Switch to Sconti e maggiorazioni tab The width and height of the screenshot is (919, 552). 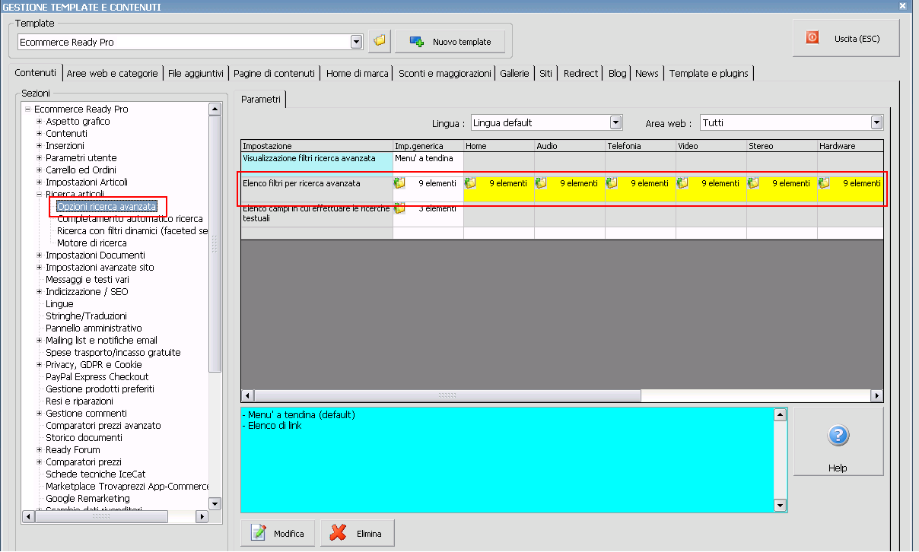pyautogui.click(x=445, y=73)
